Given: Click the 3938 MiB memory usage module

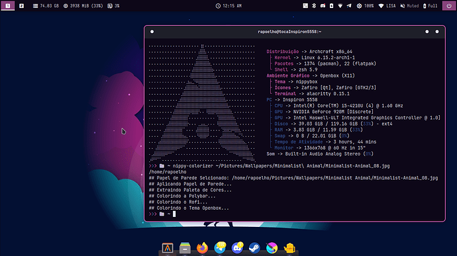Looking at the screenshot, I should pos(83,6).
